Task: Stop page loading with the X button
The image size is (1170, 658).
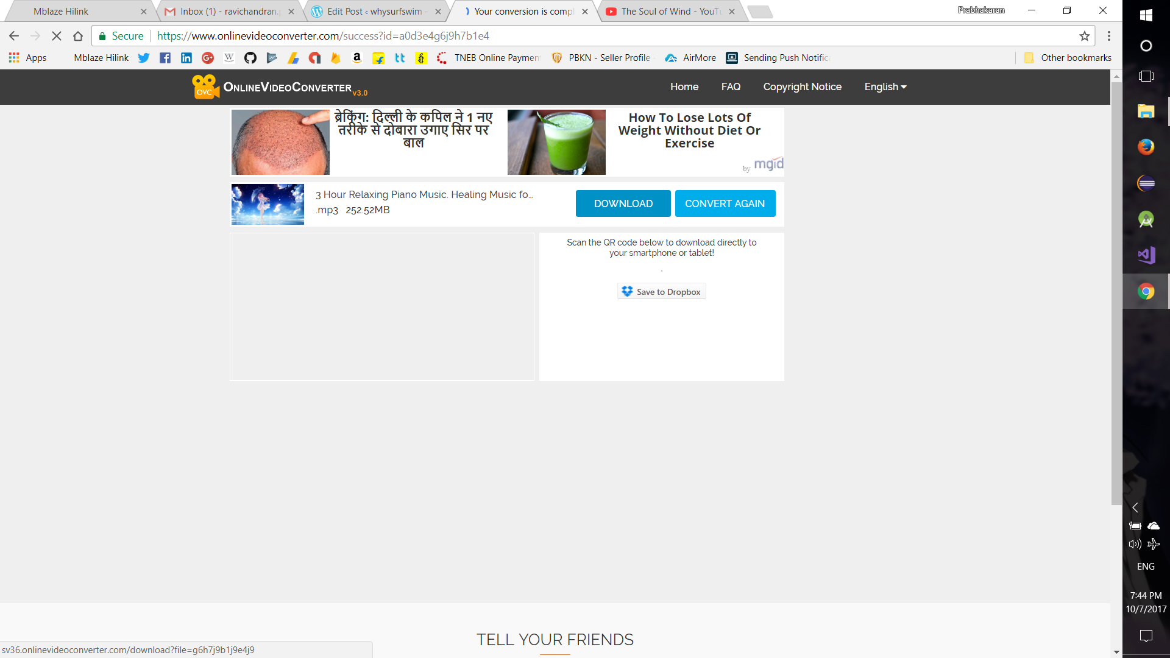Action: [57, 36]
